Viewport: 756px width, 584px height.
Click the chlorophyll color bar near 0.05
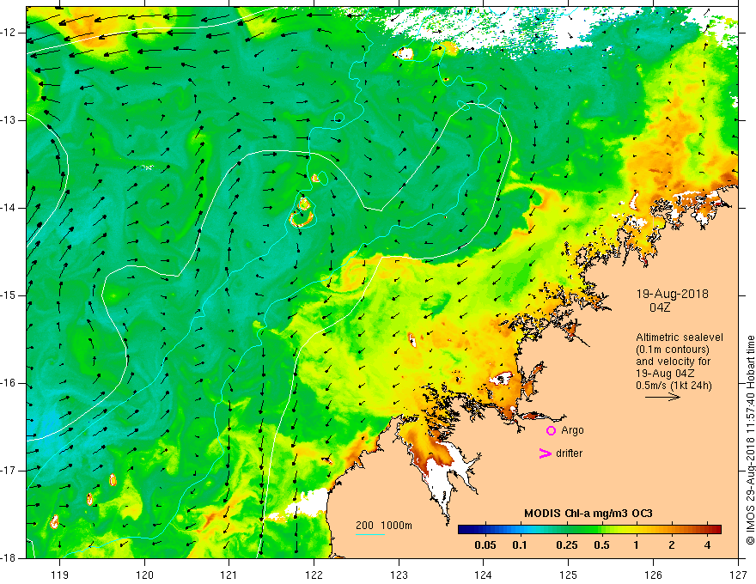point(485,530)
